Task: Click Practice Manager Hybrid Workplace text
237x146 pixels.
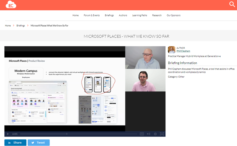Action: (194, 56)
